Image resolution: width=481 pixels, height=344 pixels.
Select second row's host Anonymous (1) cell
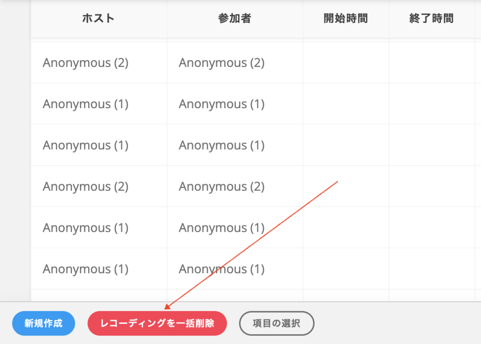pos(99,104)
